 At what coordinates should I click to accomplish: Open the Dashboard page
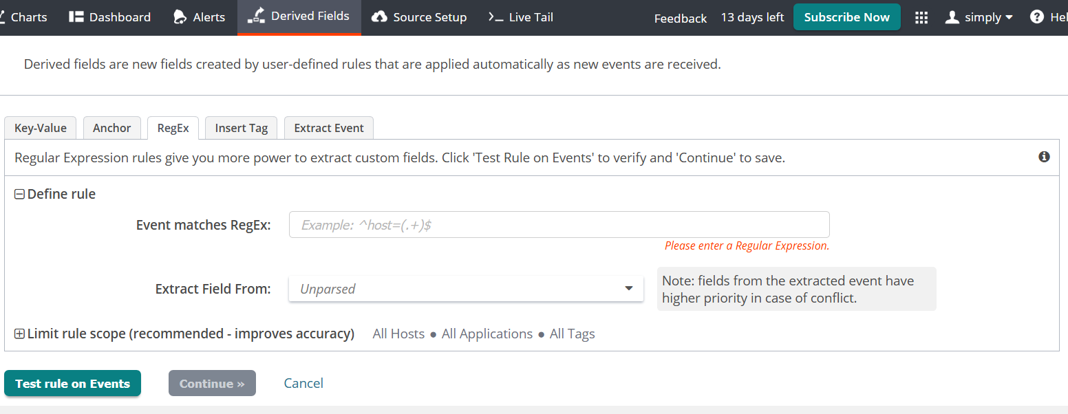[110, 17]
